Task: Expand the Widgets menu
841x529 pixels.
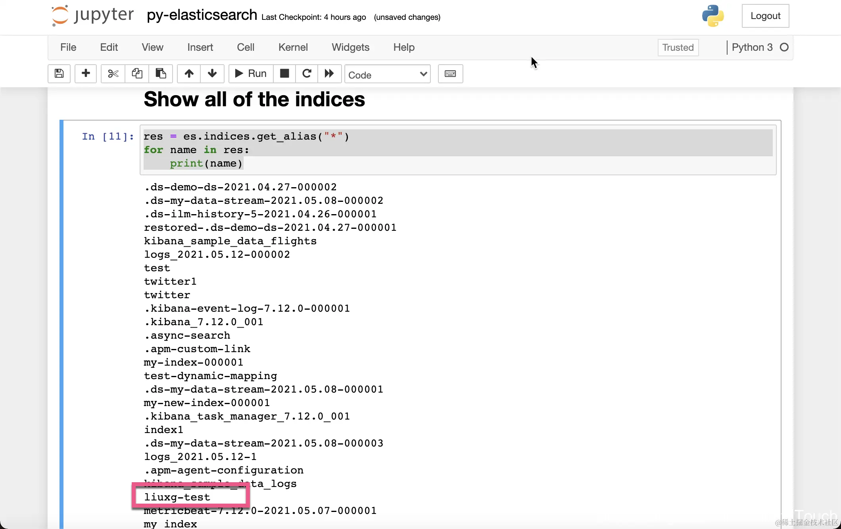Action: (350, 47)
